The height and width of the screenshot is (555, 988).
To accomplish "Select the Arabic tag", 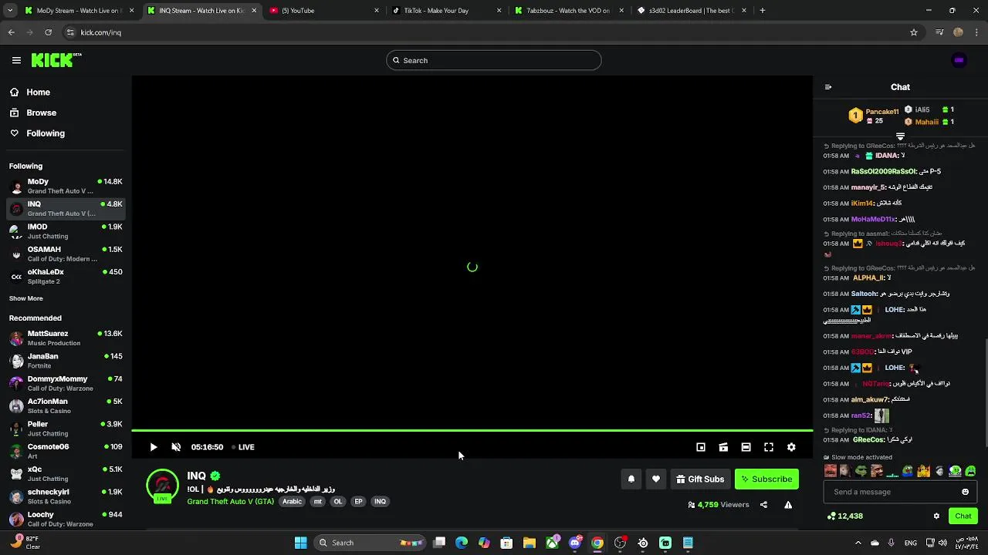I will (x=292, y=501).
